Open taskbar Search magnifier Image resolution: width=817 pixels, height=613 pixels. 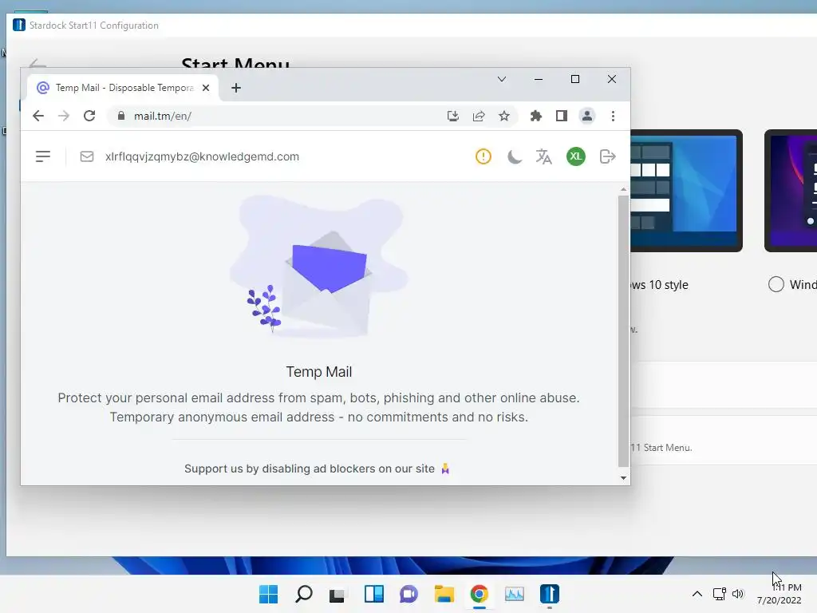tap(304, 594)
